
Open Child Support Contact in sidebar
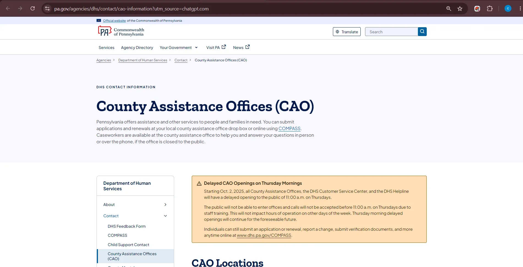(128, 245)
